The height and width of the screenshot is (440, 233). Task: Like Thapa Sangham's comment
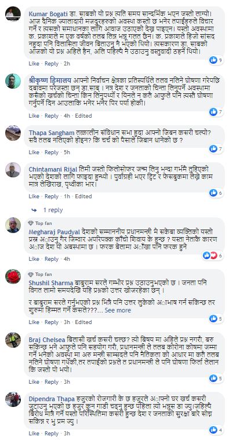click(x=34, y=152)
